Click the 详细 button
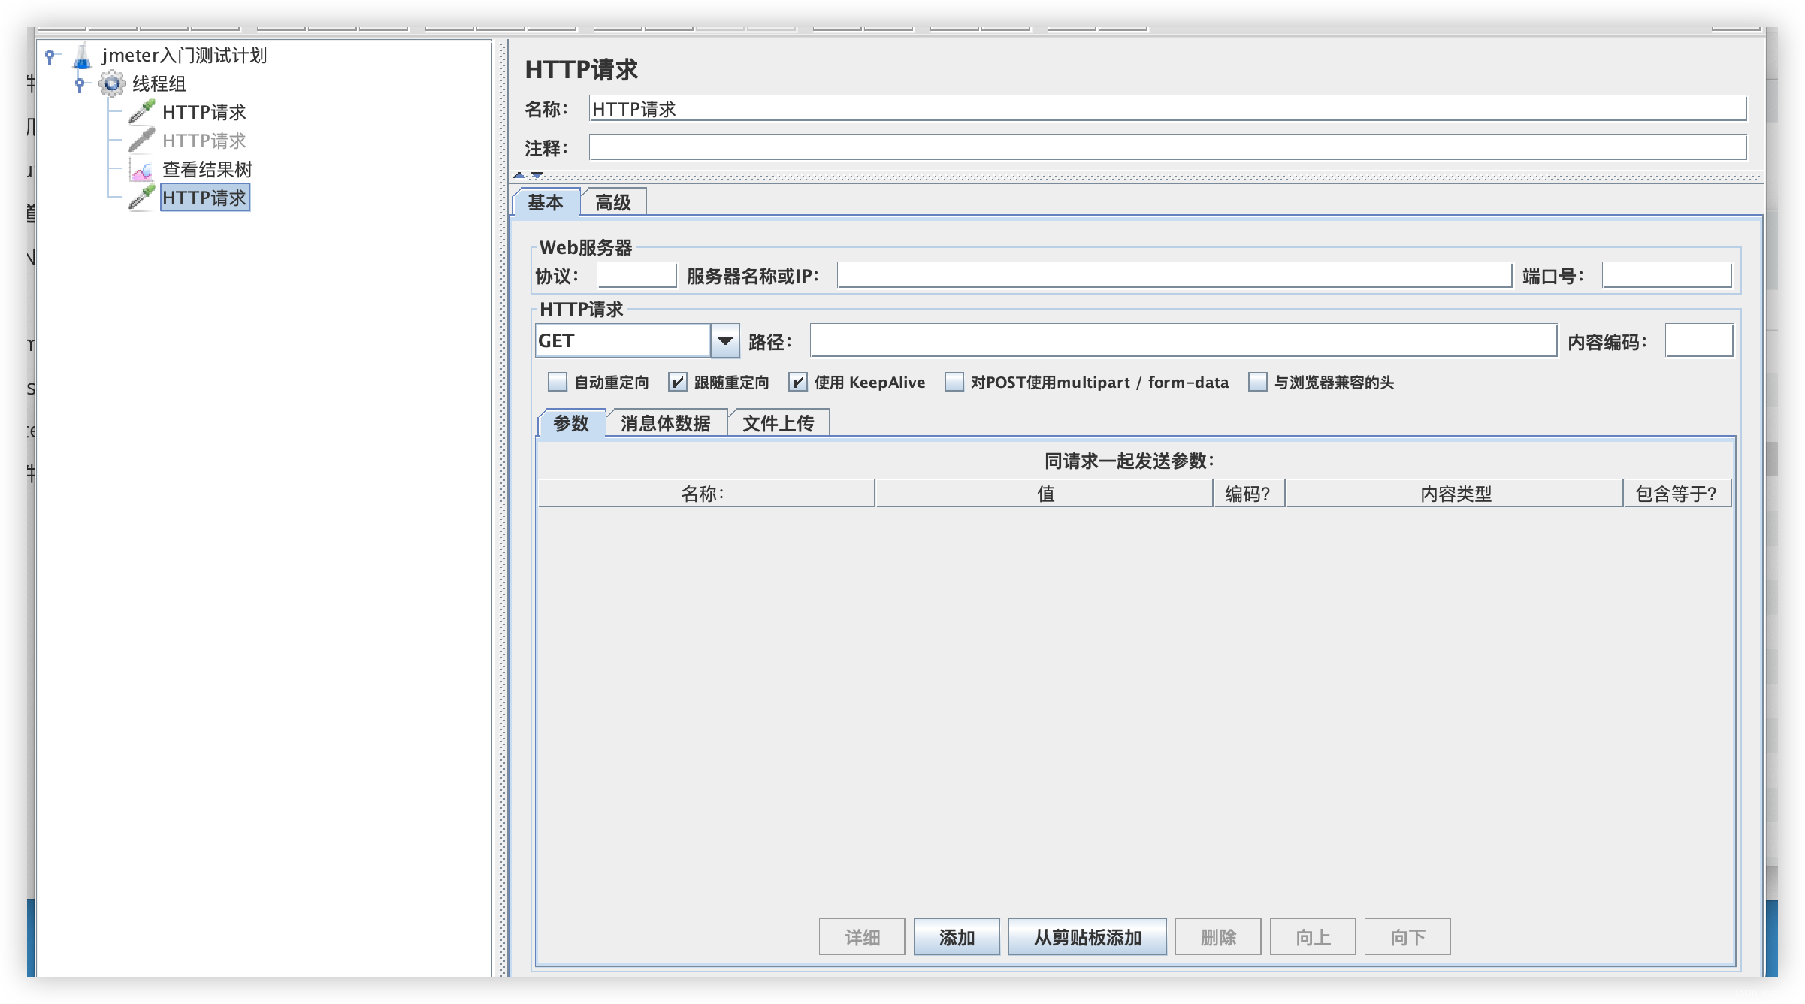Image resolution: width=1805 pixels, height=1004 pixels. pyautogui.click(x=862, y=937)
